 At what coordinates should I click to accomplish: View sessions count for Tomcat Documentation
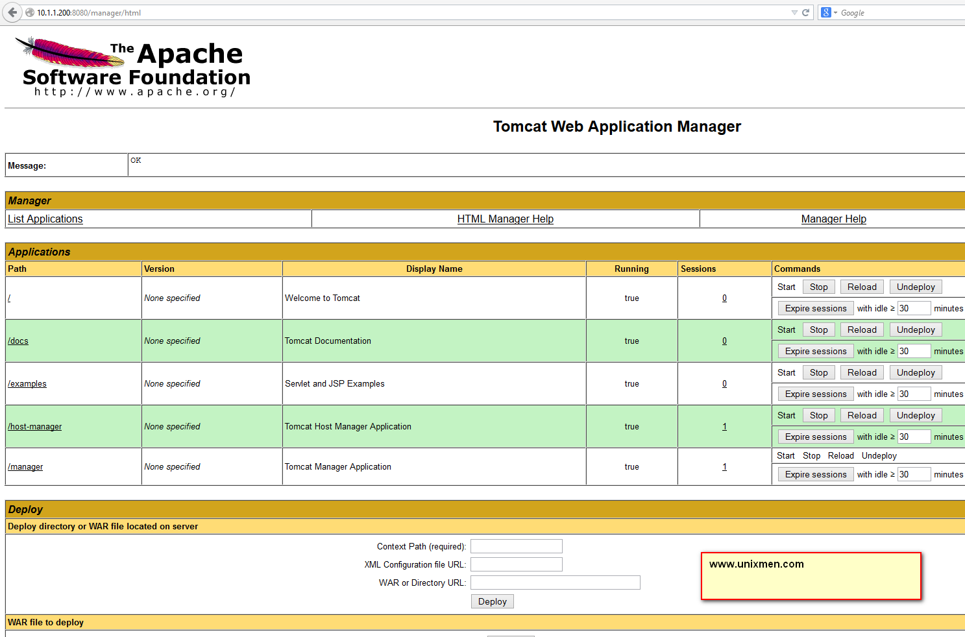(x=724, y=341)
